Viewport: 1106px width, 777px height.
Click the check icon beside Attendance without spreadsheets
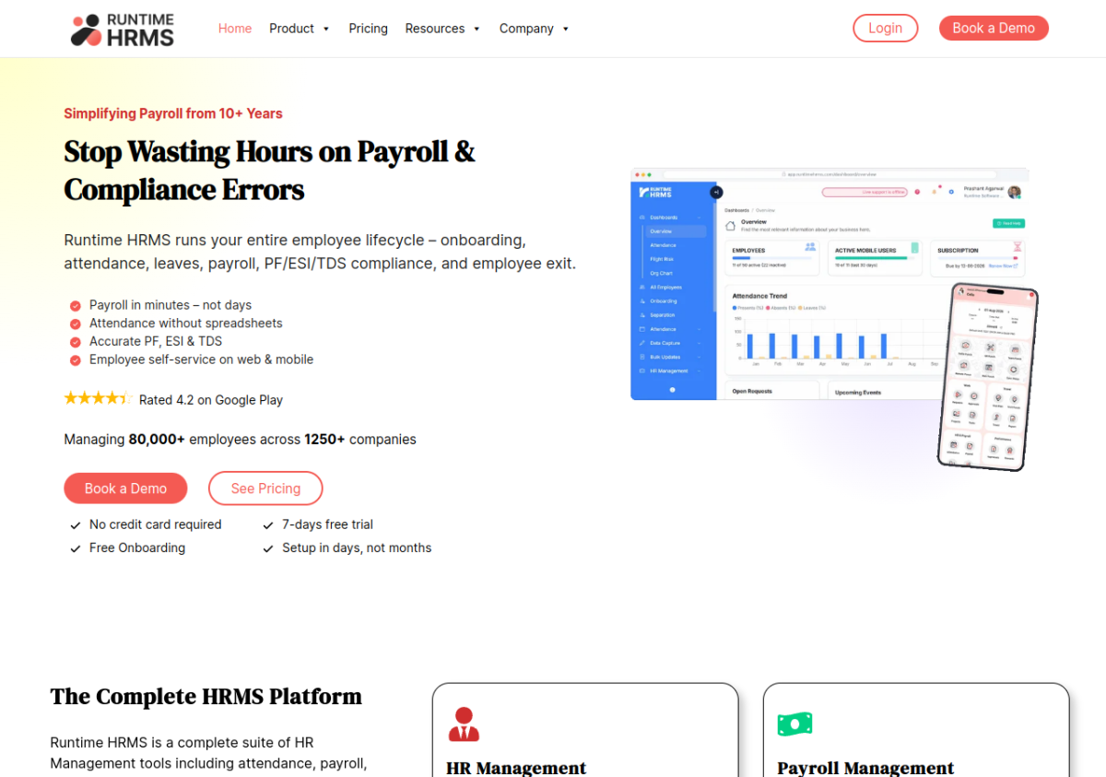[x=75, y=324]
